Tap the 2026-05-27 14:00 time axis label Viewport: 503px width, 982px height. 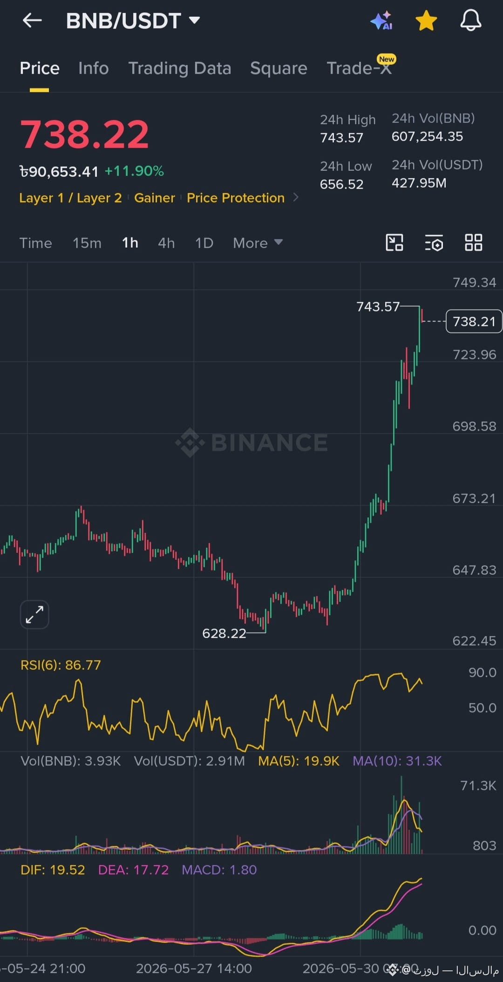pos(194,969)
